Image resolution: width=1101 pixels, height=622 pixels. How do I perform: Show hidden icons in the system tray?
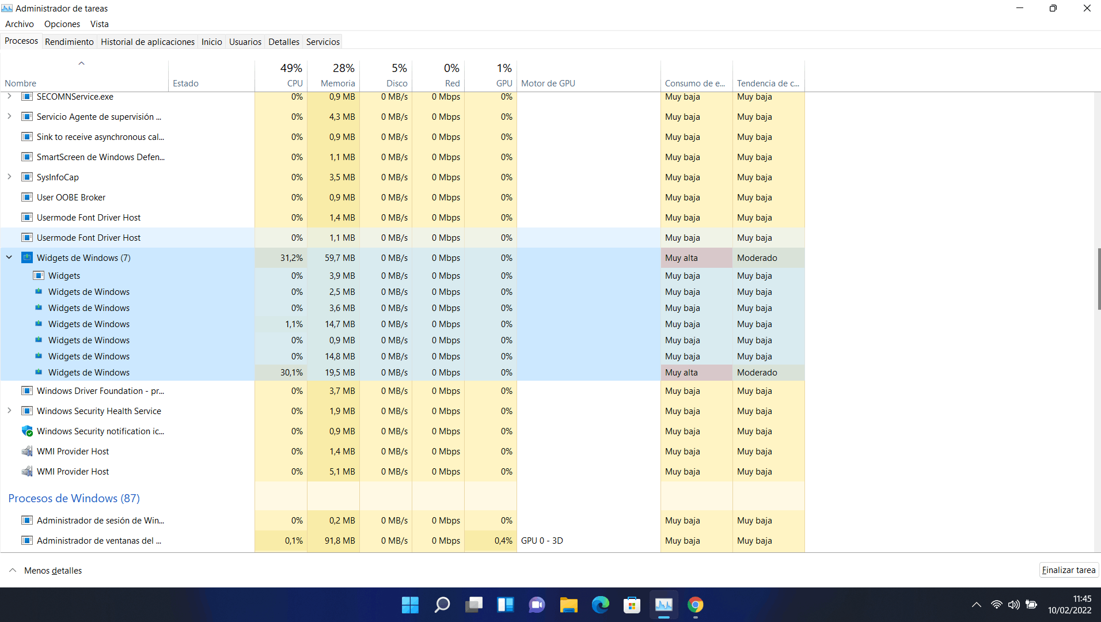pos(977,605)
